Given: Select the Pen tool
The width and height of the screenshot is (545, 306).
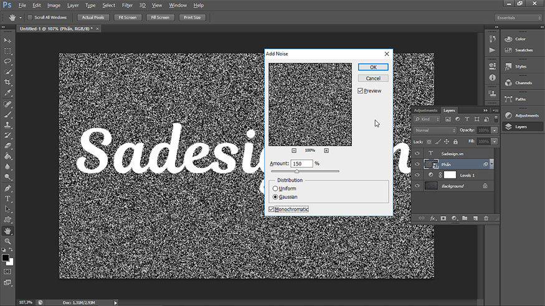Looking at the screenshot, I should [7, 188].
